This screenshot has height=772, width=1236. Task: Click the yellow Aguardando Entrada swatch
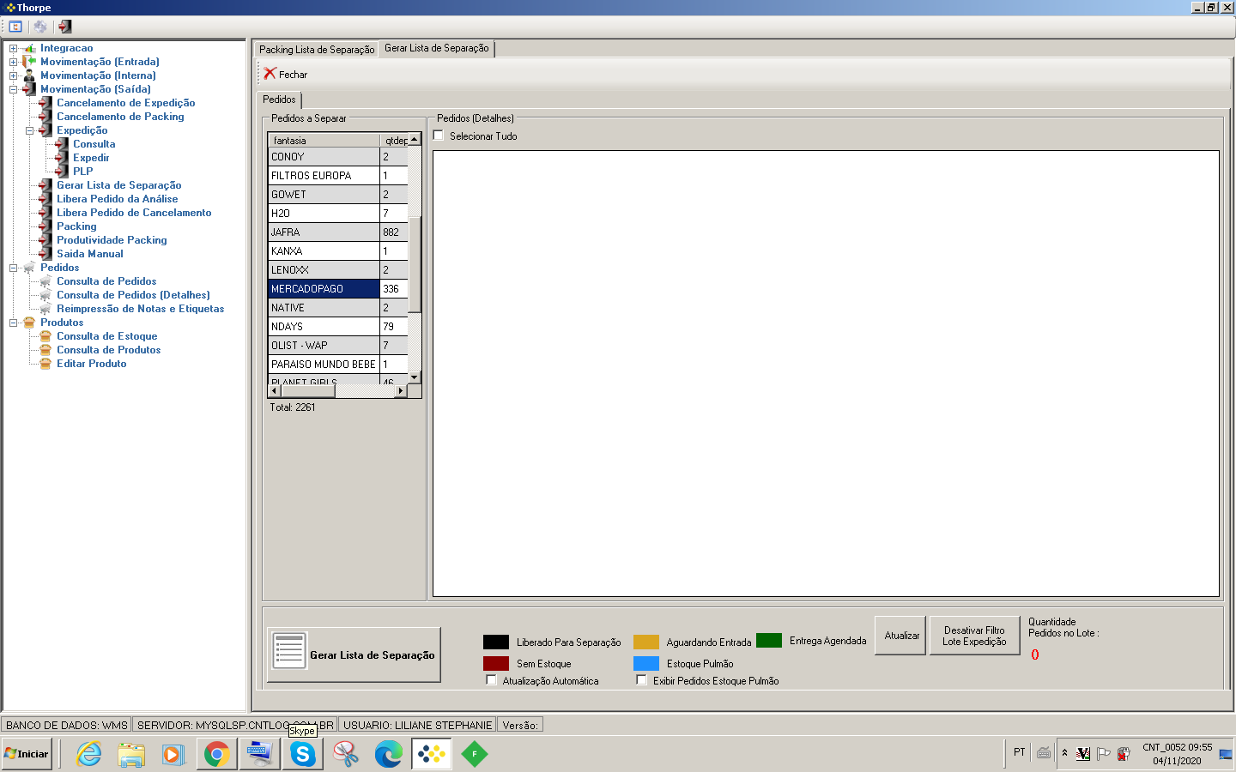(x=646, y=642)
